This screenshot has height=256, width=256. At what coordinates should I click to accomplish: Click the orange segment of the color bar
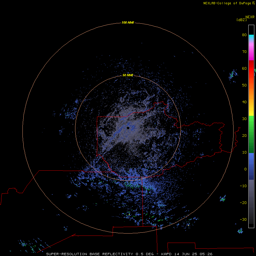click(251, 93)
